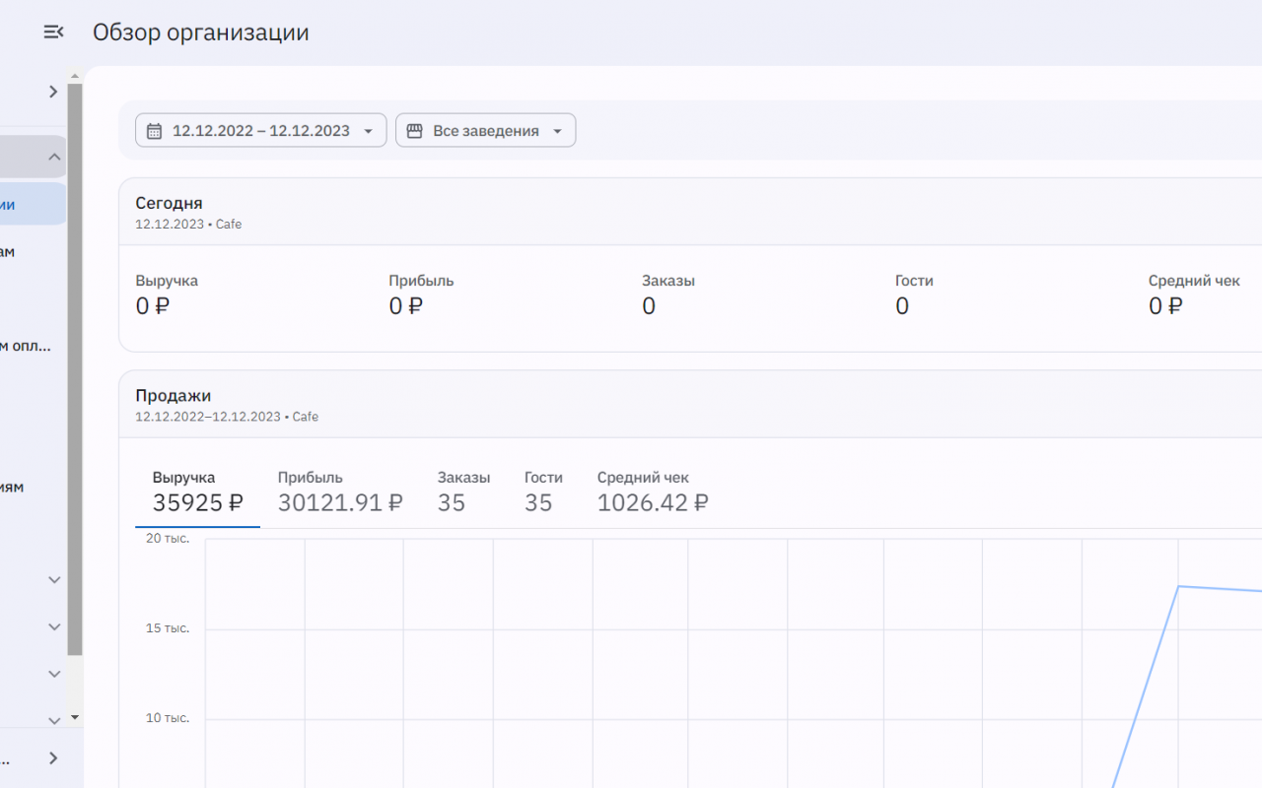Open the Все заведения dropdown arrow
Image resolution: width=1262 pixels, height=788 pixels.
(x=557, y=131)
